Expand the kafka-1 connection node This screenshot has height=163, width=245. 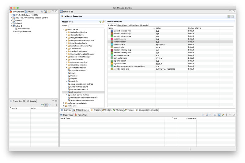pos(11,20)
